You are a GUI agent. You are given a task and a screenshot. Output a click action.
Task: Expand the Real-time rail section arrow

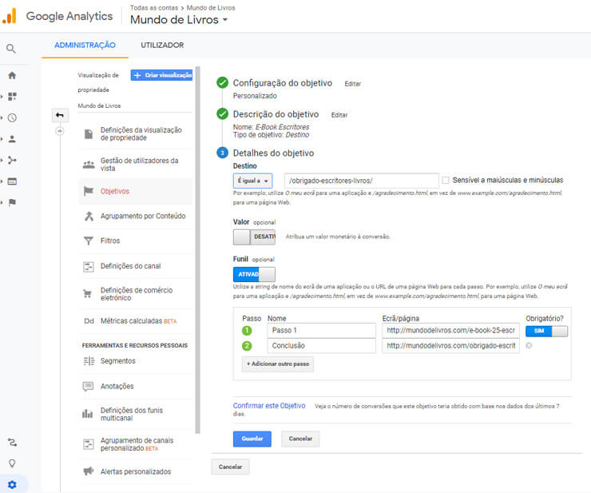(2, 118)
